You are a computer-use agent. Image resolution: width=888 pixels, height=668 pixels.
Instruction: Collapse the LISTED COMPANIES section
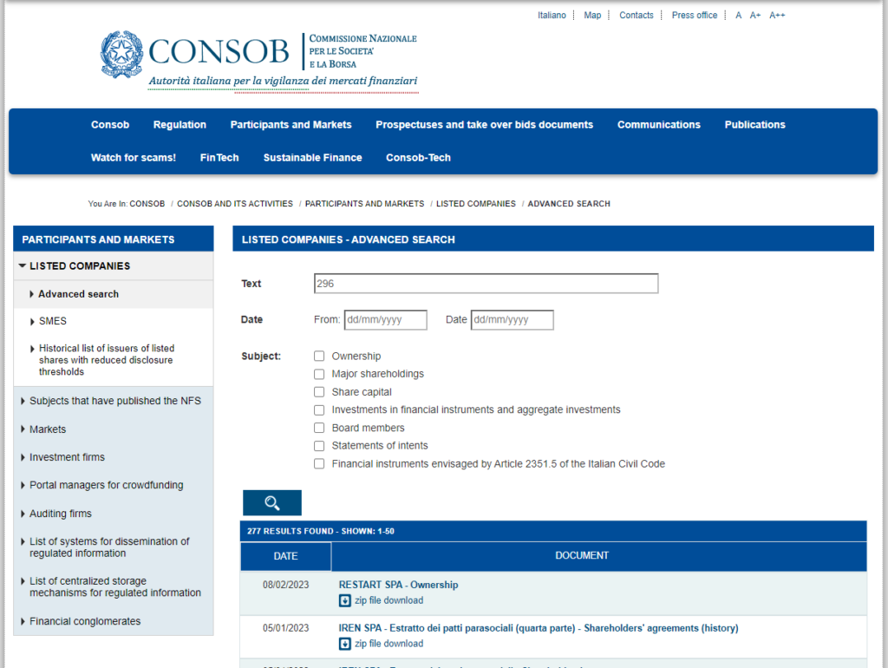22,265
